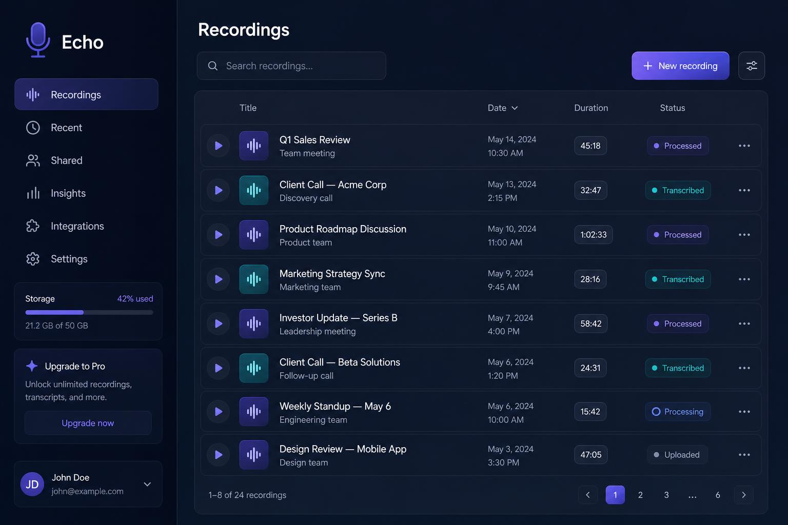Play the Marketing Strategy Sync recording
This screenshot has height=525, width=788.
[218, 279]
